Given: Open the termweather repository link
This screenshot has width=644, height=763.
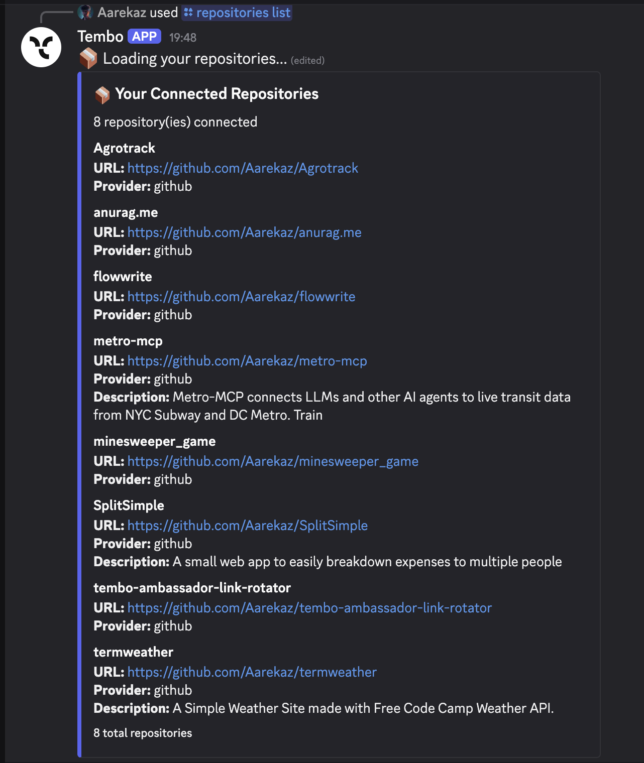Looking at the screenshot, I should 252,672.
